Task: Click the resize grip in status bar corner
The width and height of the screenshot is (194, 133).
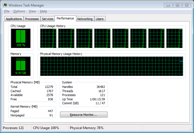Action: click(190, 129)
